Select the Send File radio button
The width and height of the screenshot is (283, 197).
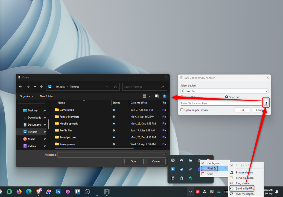pos(226,97)
